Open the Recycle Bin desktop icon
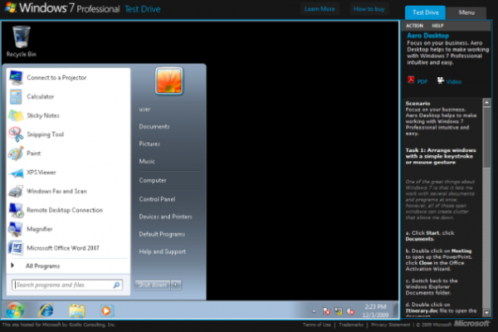This screenshot has width=498, height=332. tap(22, 41)
